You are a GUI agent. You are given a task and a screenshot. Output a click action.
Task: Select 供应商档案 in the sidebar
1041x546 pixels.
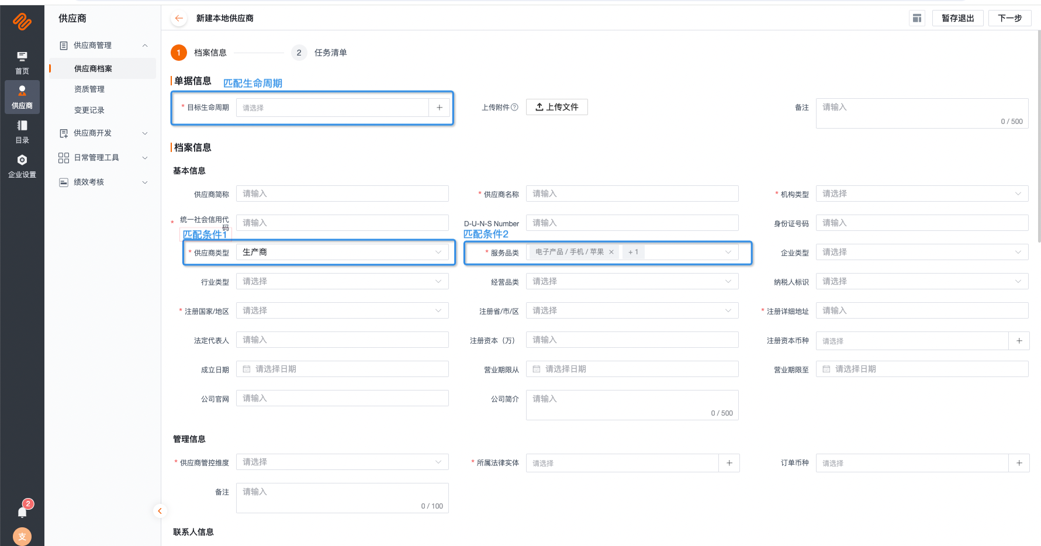coord(103,68)
